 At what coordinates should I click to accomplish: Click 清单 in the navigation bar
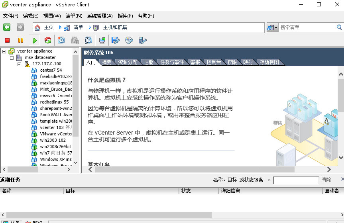click(x=78, y=27)
